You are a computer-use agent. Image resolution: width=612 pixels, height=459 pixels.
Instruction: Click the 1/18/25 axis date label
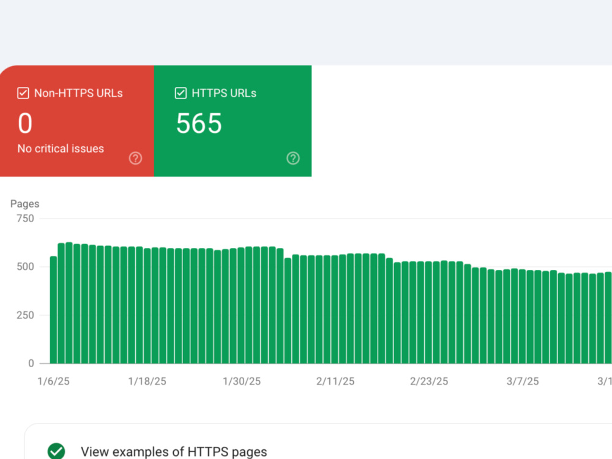(x=147, y=381)
